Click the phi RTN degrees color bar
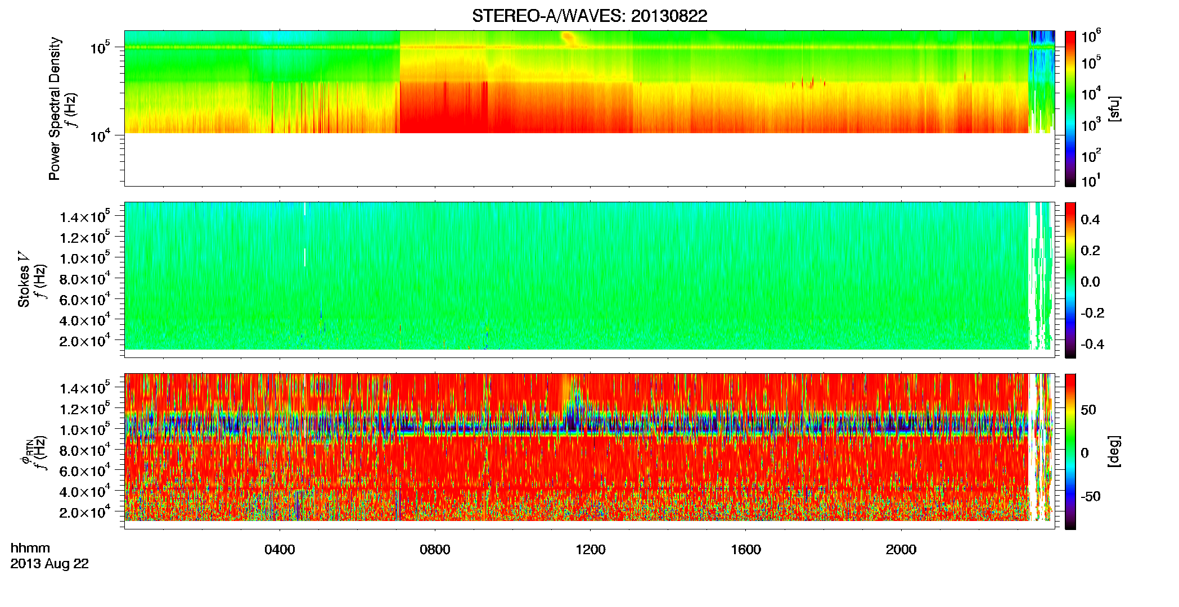The image size is (1179, 607). [1070, 451]
